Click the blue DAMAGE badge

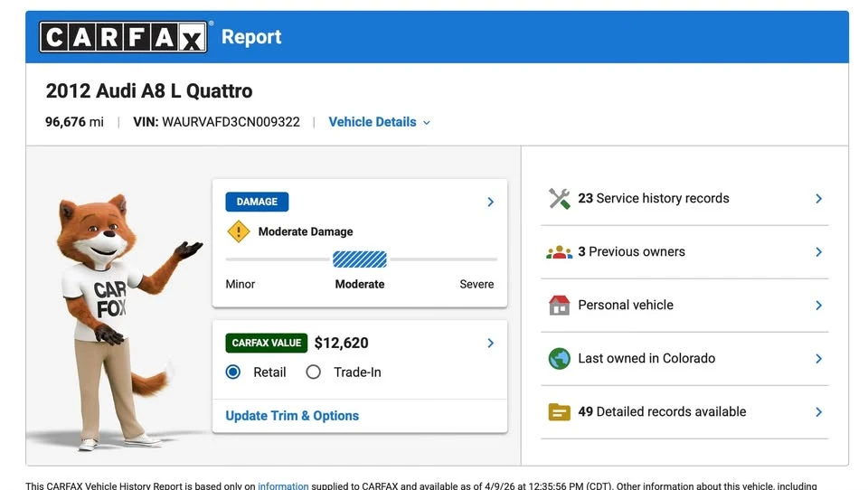[257, 202]
